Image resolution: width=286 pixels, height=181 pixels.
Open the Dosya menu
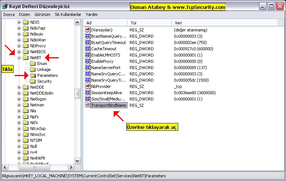pyautogui.click(x=8, y=14)
